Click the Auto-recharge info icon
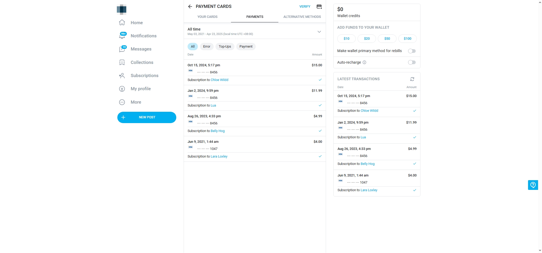The height and width of the screenshot is (253, 542). pos(364,62)
